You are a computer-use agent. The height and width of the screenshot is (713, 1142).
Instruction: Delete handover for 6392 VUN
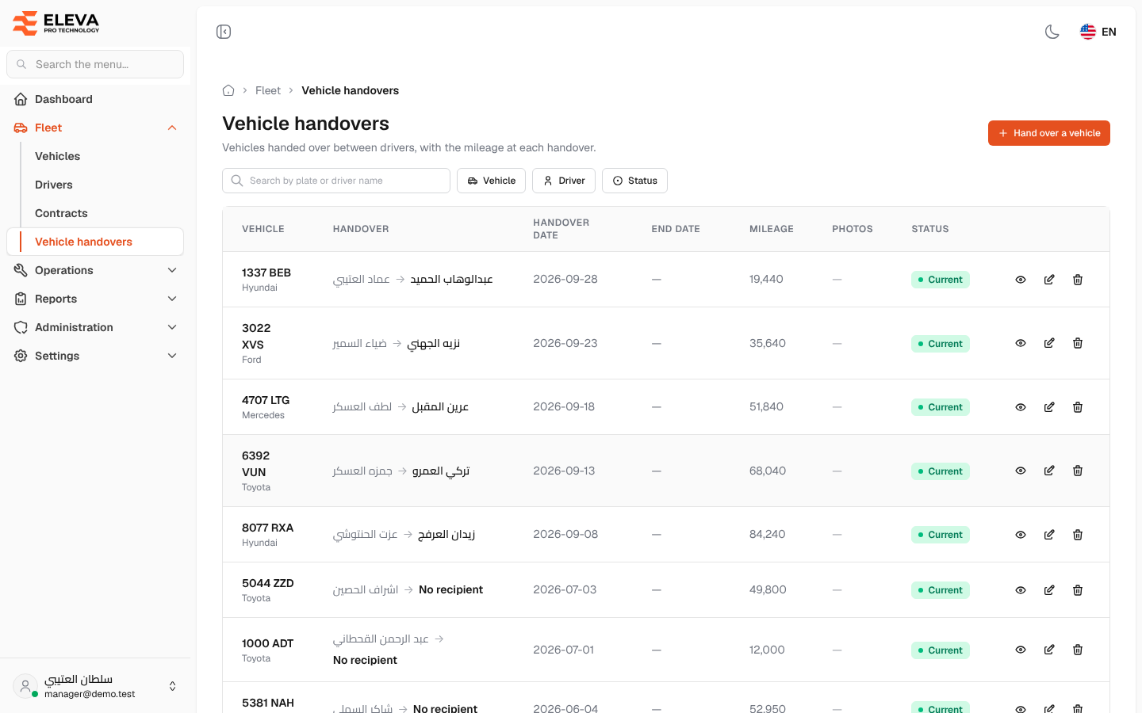(1078, 471)
